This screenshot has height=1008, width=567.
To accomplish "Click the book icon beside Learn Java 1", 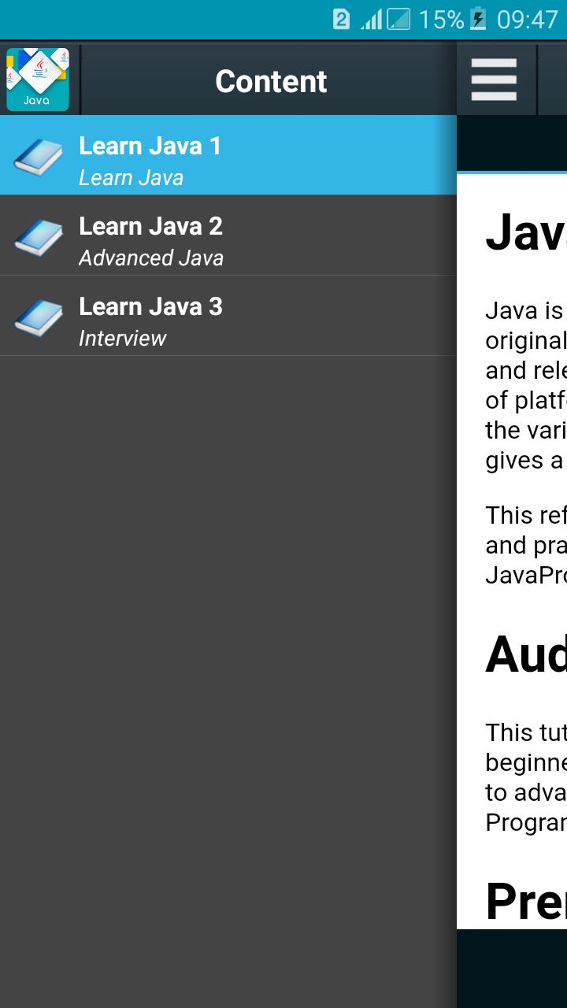I will coord(38,156).
